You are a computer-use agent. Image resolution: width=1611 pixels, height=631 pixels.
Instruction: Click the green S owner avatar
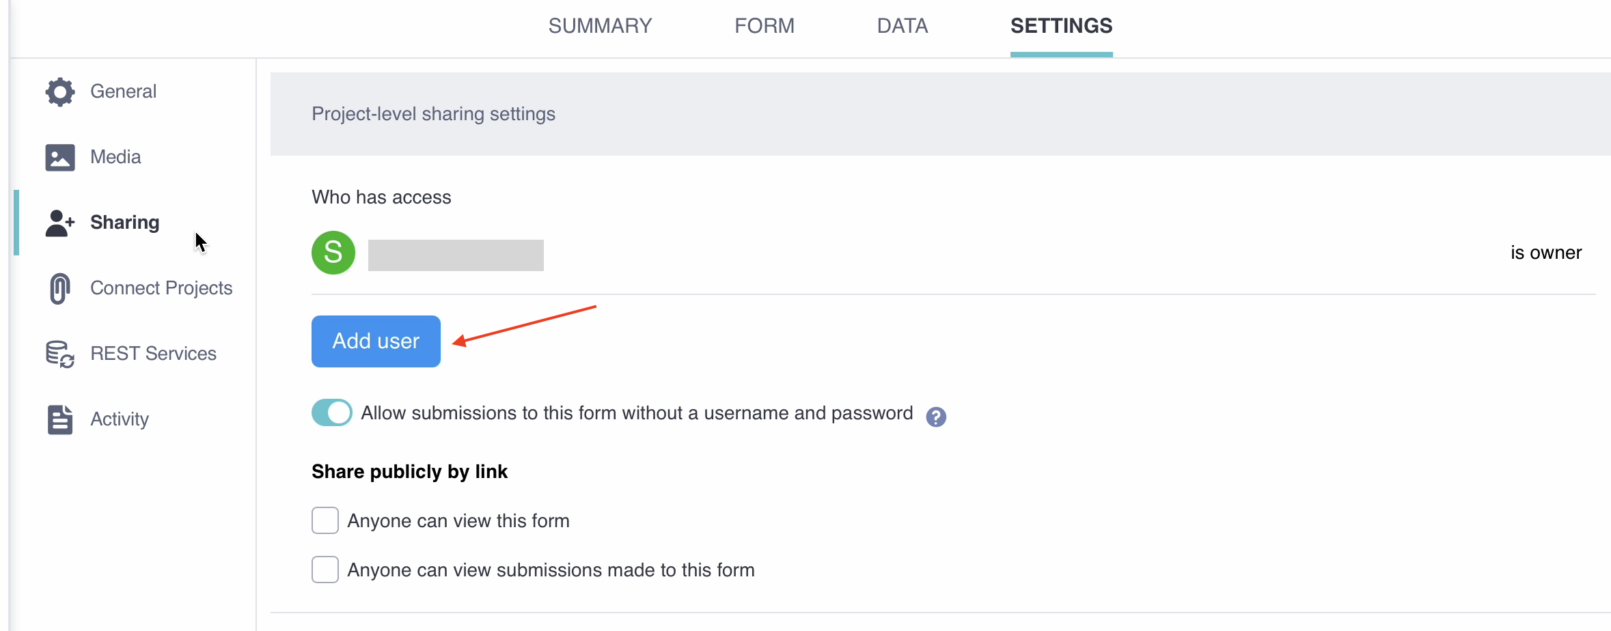click(x=333, y=252)
